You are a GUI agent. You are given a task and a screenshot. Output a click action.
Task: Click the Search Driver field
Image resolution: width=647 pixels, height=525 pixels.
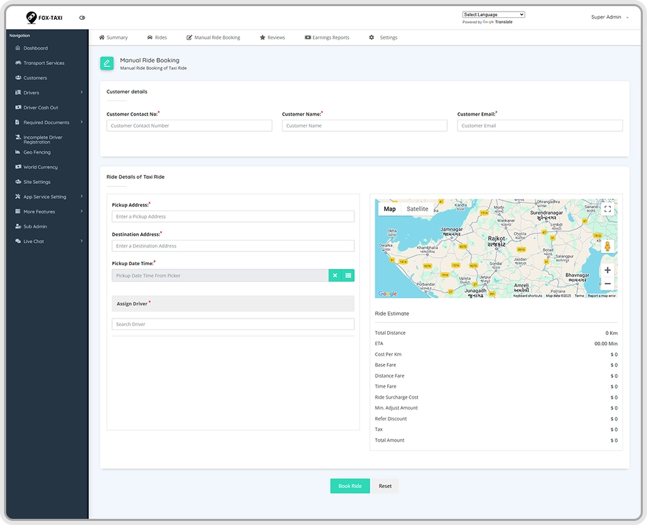point(233,324)
